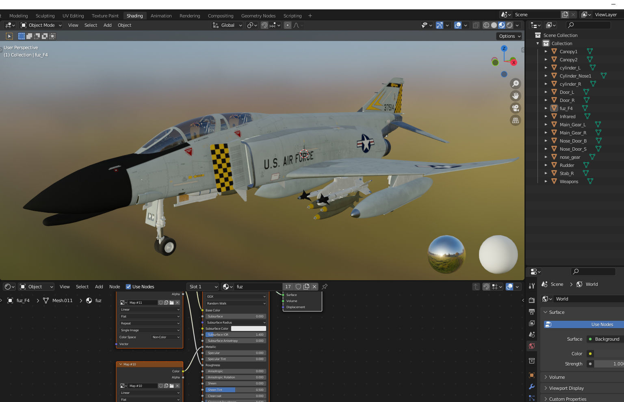Enable the Use Nodes checkbox
This screenshot has height=402, width=624.
click(128, 287)
